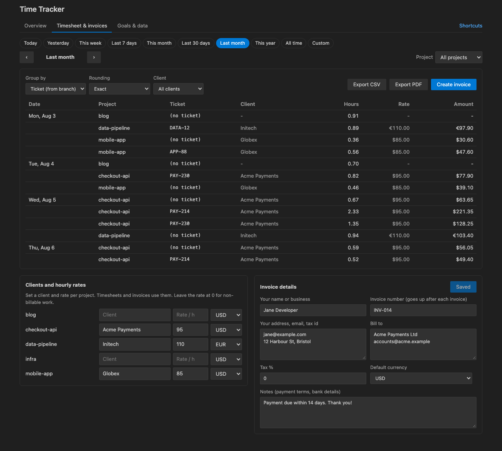Viewport: 502px width, 451px height.
Task: Choose All time range
Action: 294,43
